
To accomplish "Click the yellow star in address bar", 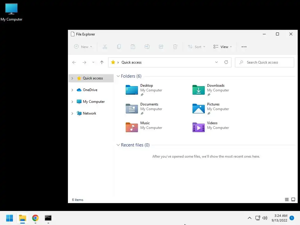I will [113, 62].
